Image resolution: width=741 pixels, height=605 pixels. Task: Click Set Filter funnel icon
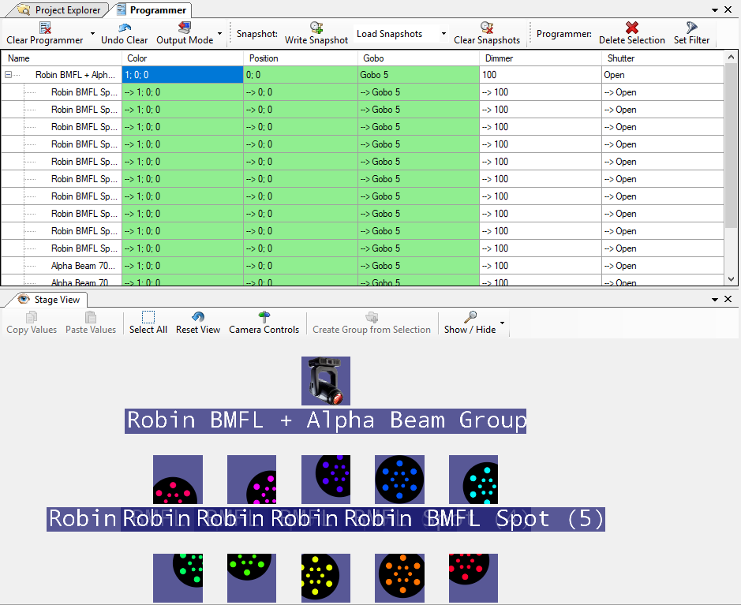(691, 28)
